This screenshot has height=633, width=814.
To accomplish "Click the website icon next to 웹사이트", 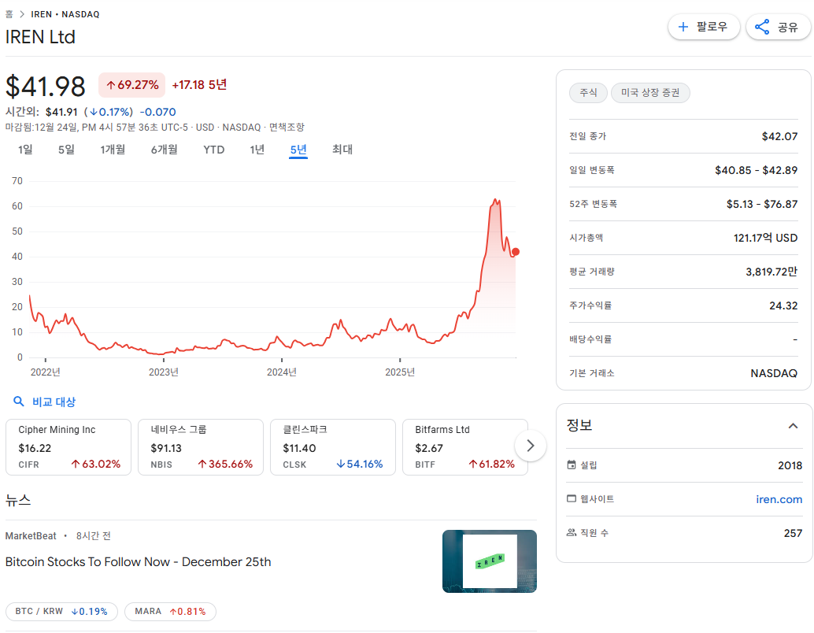I will [572, 498].
